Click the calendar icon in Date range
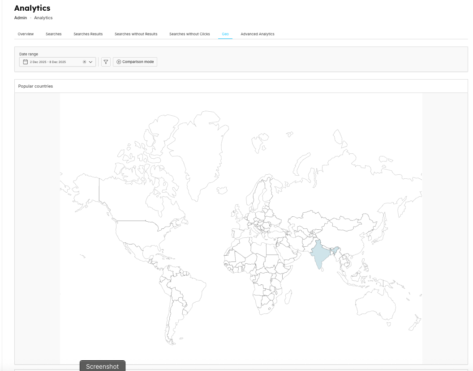The image size is (473, 371). click(26, 62)
